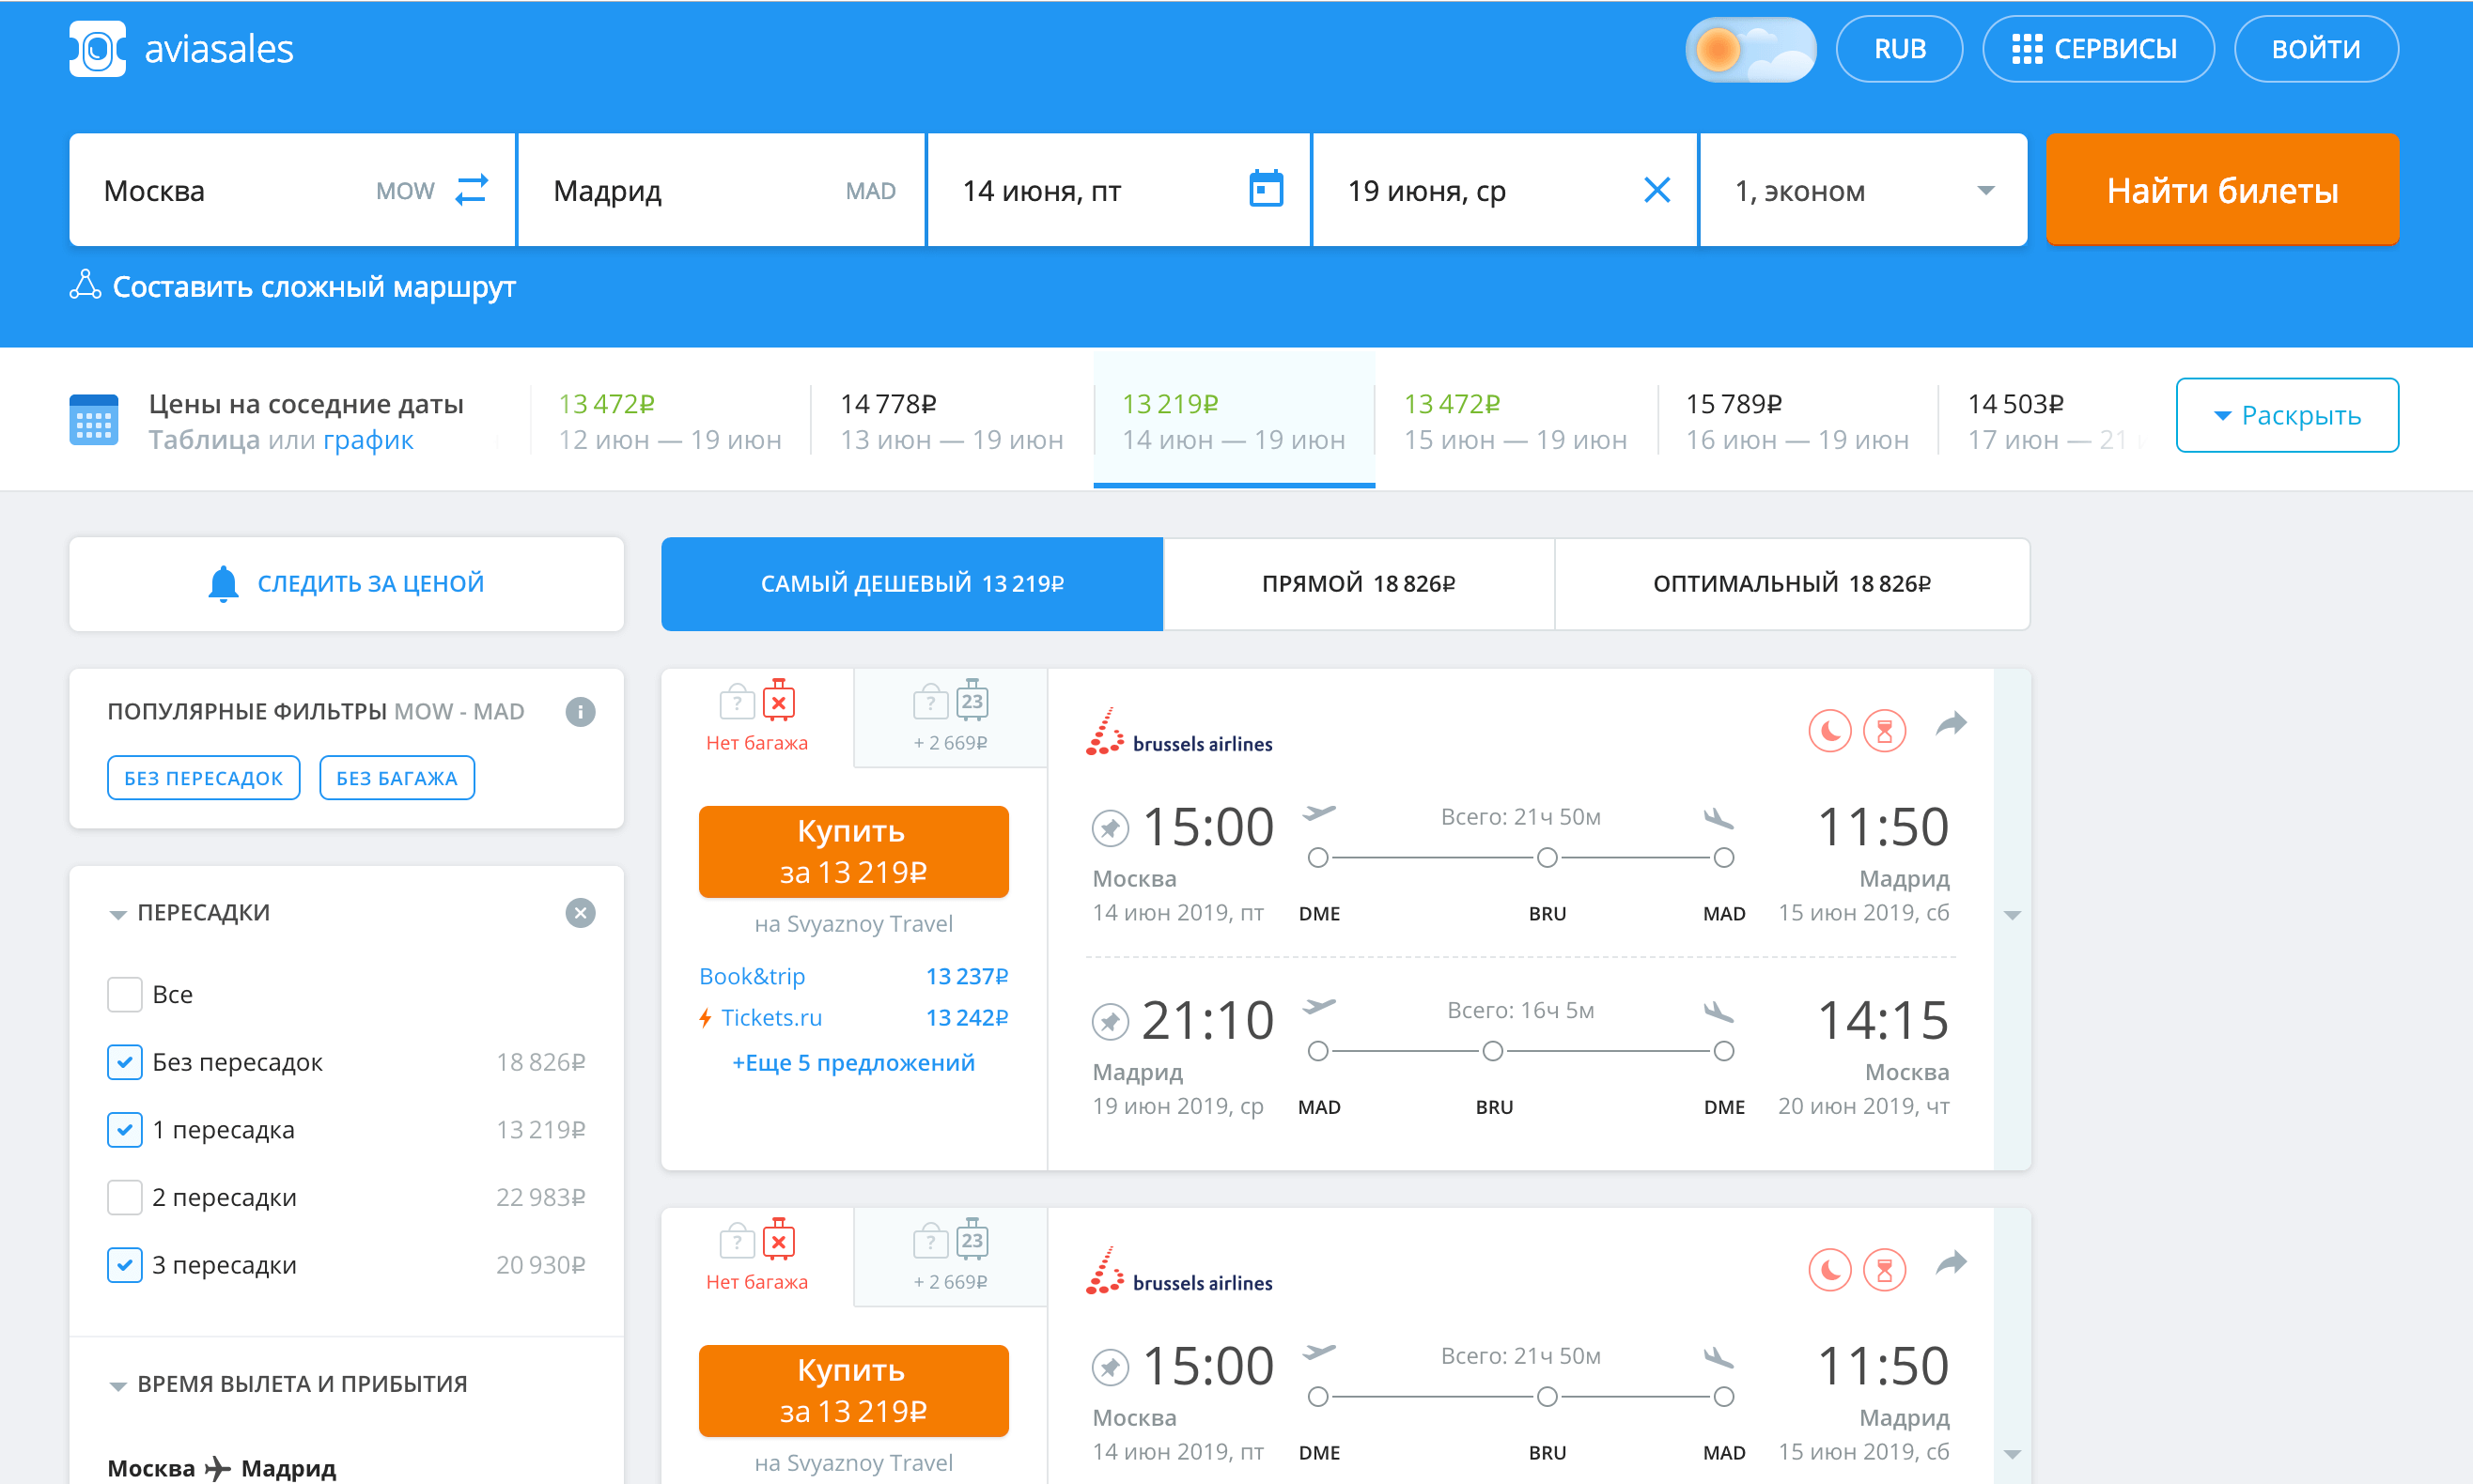Click the Brussels Airlines logo on second ticket
The image size is (2473, 1484).
(x=1178, y=1271)
